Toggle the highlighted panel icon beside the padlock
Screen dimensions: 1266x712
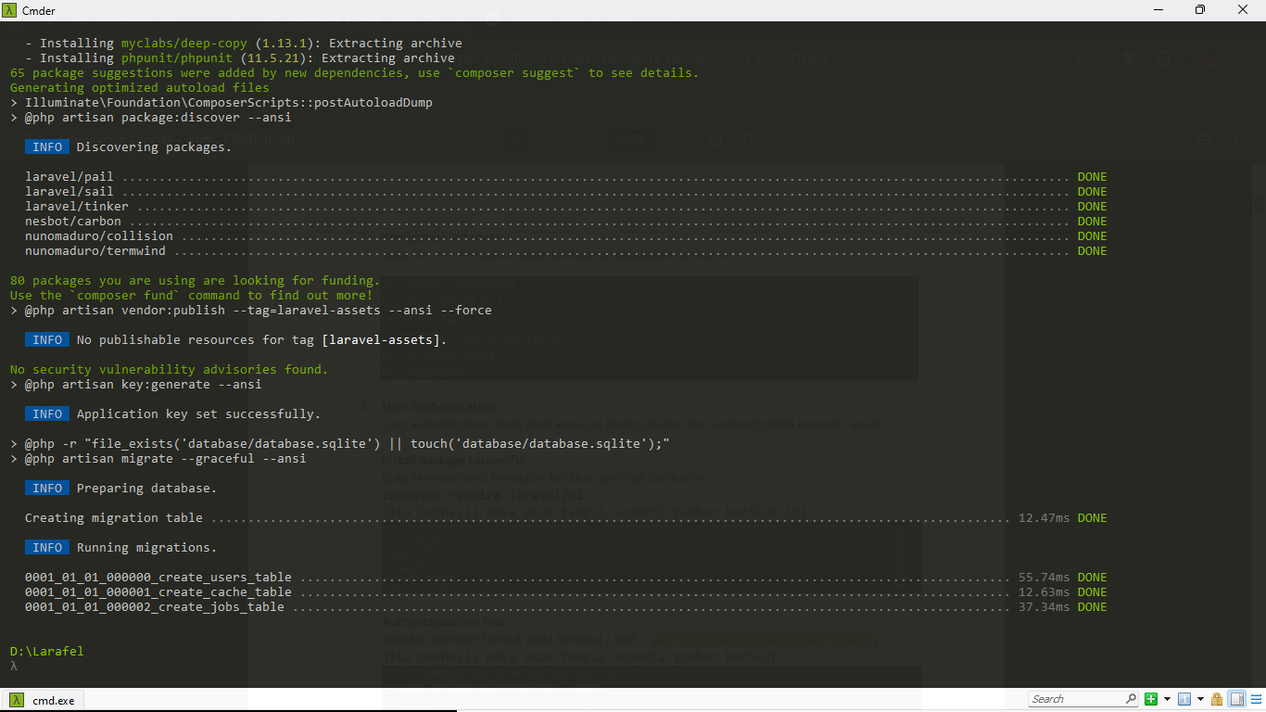[x=1236, y=699]
